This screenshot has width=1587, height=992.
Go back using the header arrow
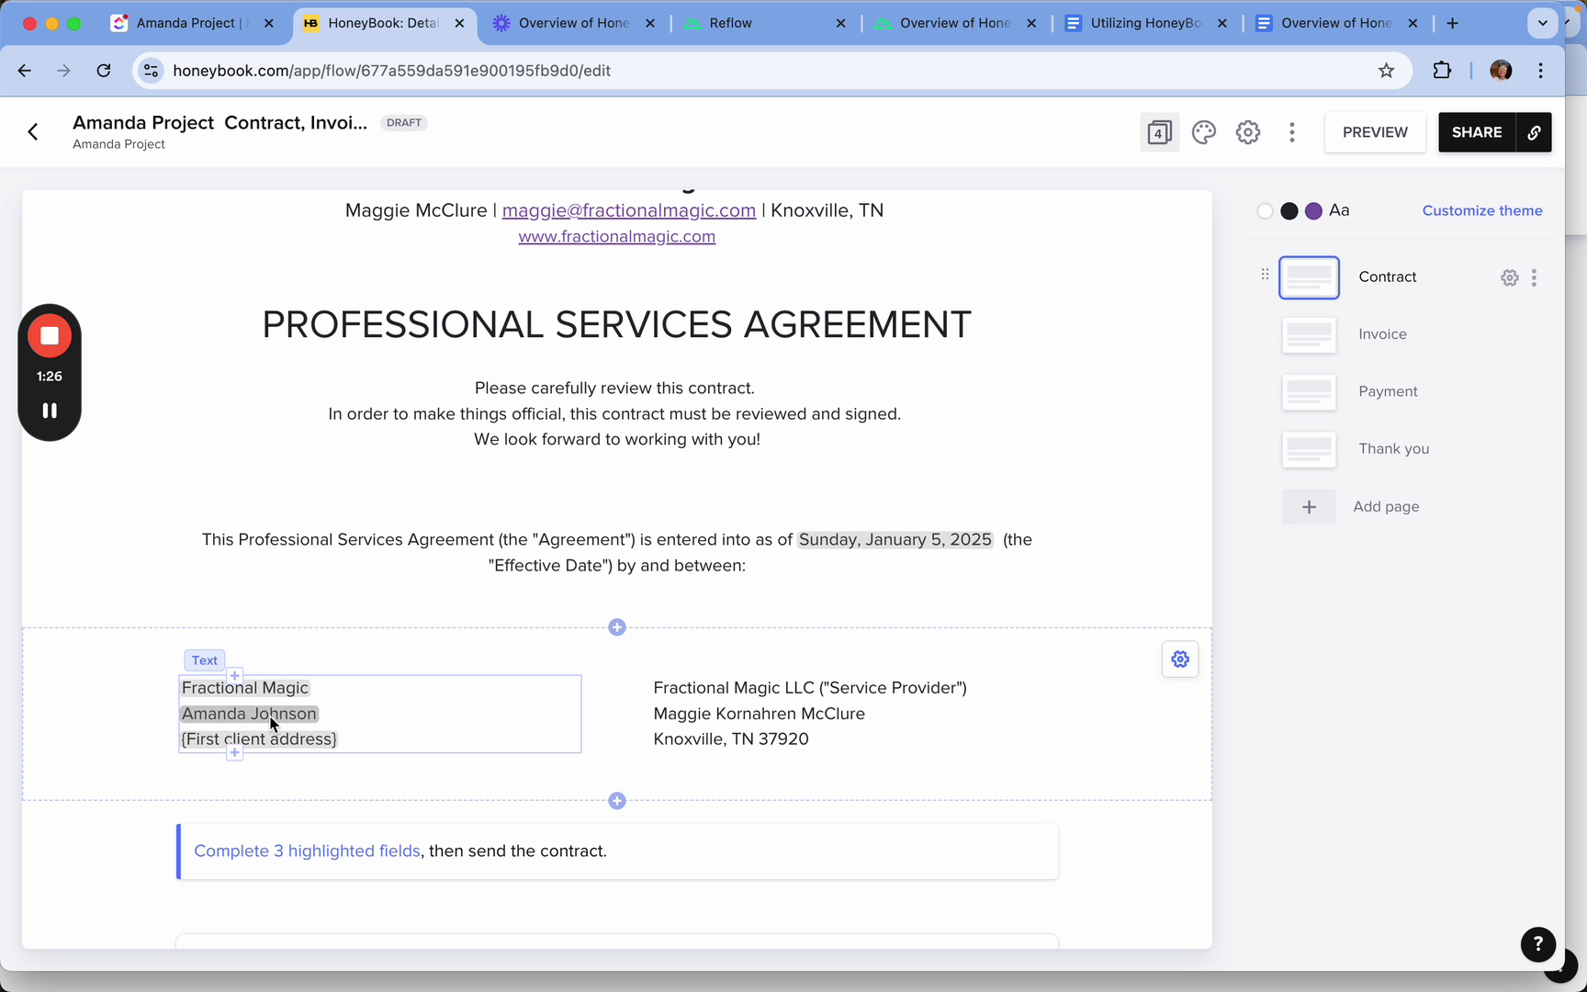point(33,132)
